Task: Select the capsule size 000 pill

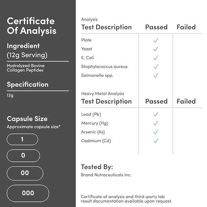Action: 28,193
